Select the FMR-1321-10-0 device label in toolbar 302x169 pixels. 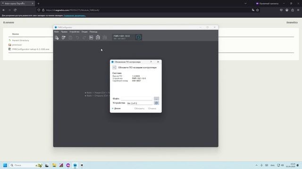point(122,36)
